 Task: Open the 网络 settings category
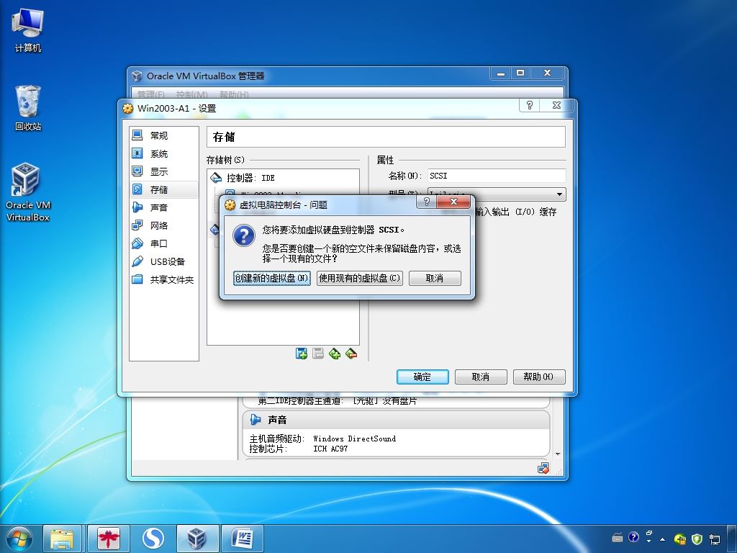[x=163, y=225]
